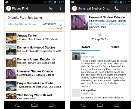This screenshot has width=136, height=109.
Task: Tap the battery icon on the right phone status bar
Action: [x=121, y=2]
